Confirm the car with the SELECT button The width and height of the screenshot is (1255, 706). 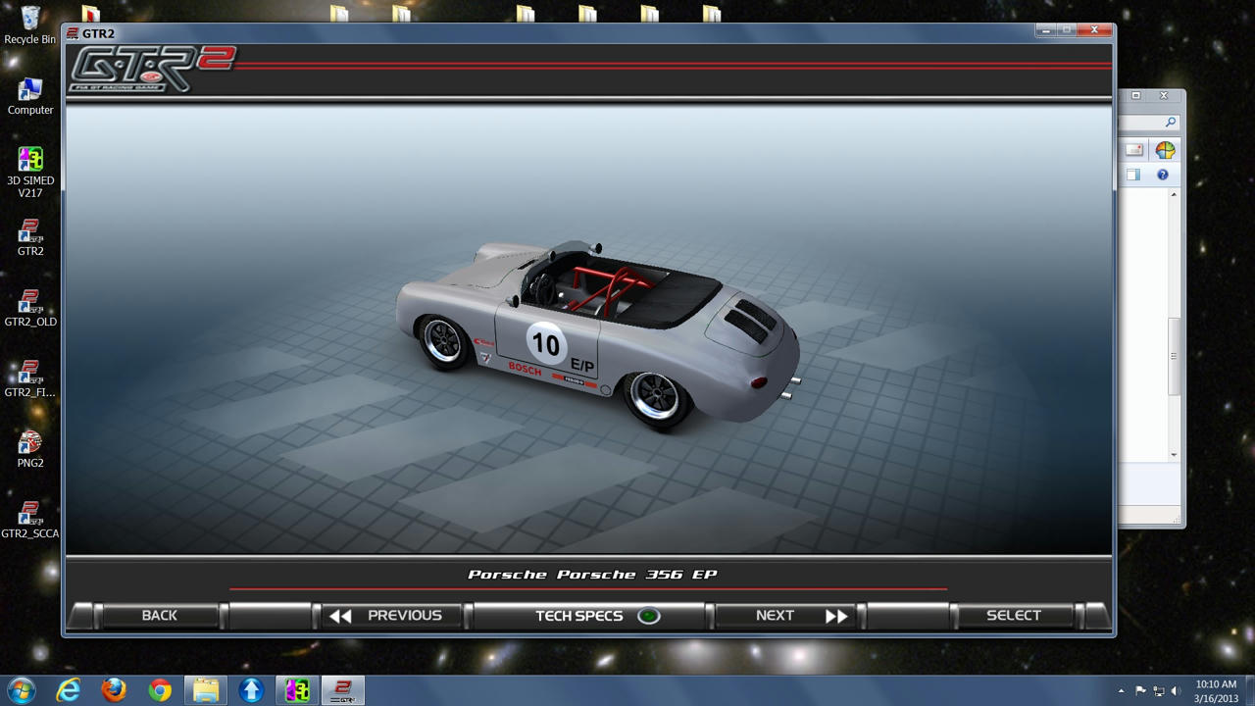[1014, 616]
